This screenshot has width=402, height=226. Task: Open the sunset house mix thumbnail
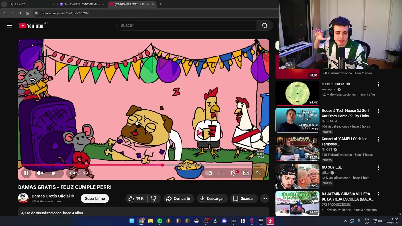pos(297,93)
